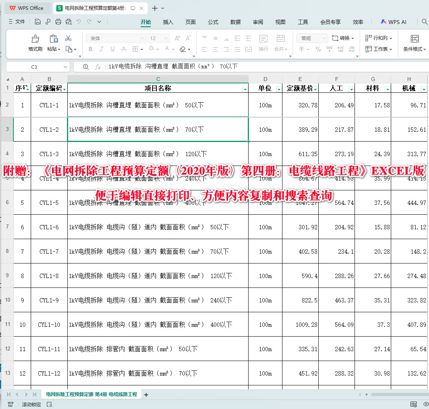429x409 pixels.
Task: Click the magnifier search icon near formula bar
Action: pos(86,66)
